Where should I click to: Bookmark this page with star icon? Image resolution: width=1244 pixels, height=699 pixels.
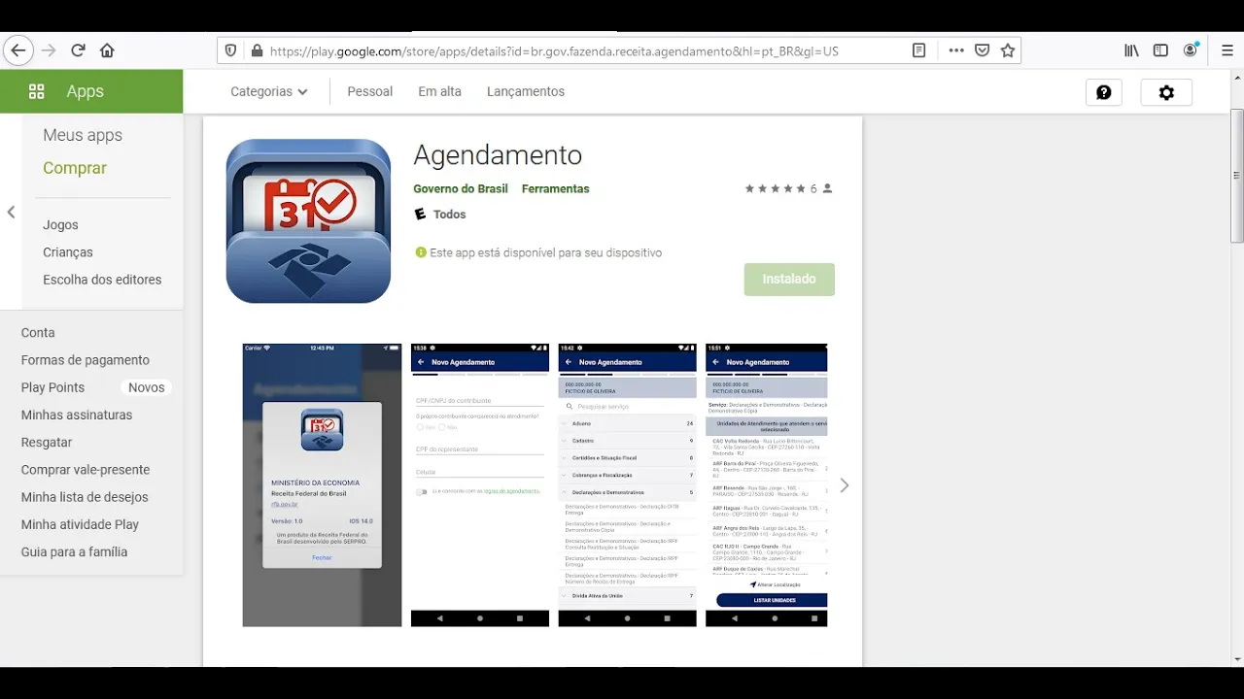tap(1008, 50)
